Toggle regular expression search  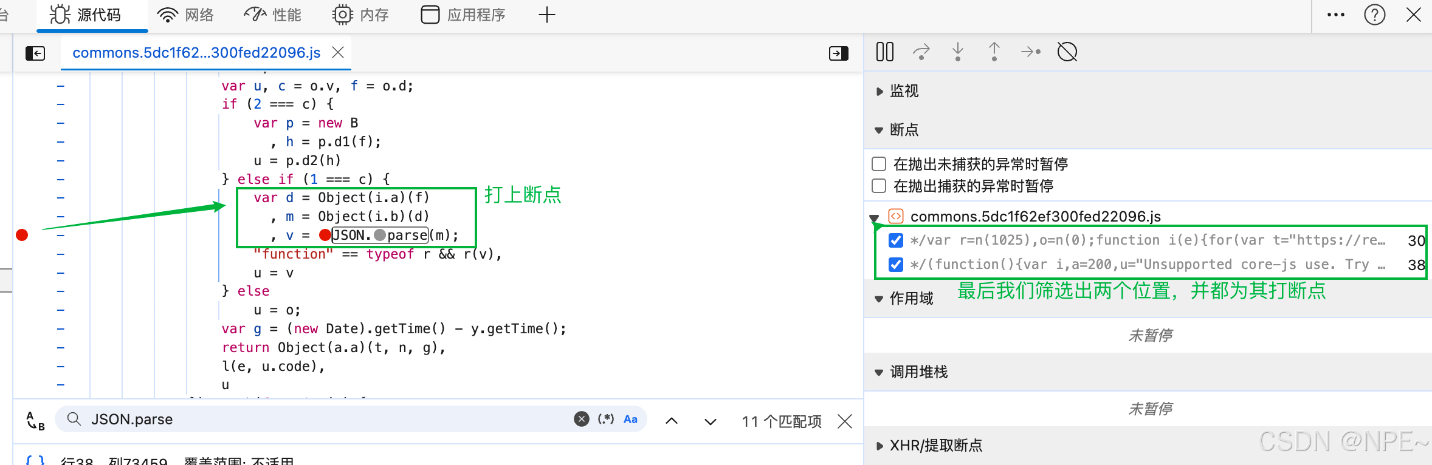(606, 419)
